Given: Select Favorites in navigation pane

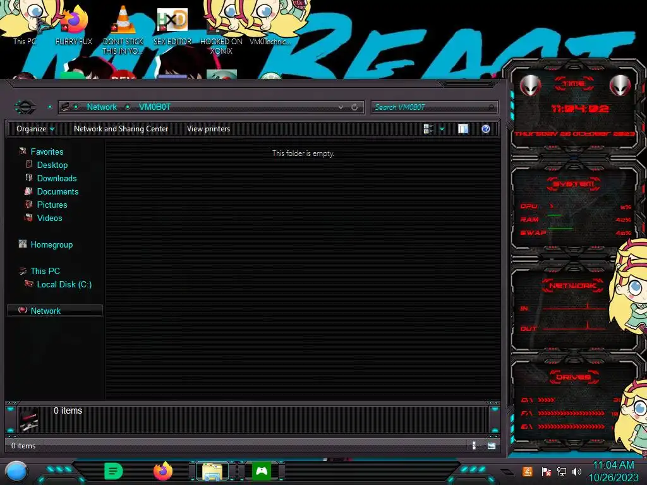Looking at the screenshot, I should coord(47,152).
